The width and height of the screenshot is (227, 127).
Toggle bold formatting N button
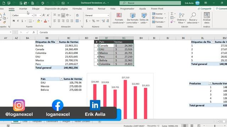(14, 21)
